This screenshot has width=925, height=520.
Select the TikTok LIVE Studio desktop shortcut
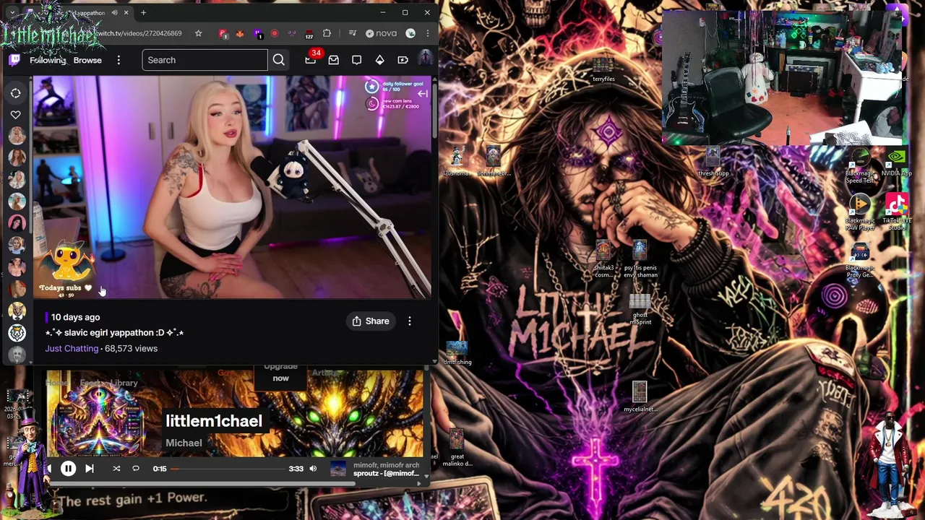(896, 212)
